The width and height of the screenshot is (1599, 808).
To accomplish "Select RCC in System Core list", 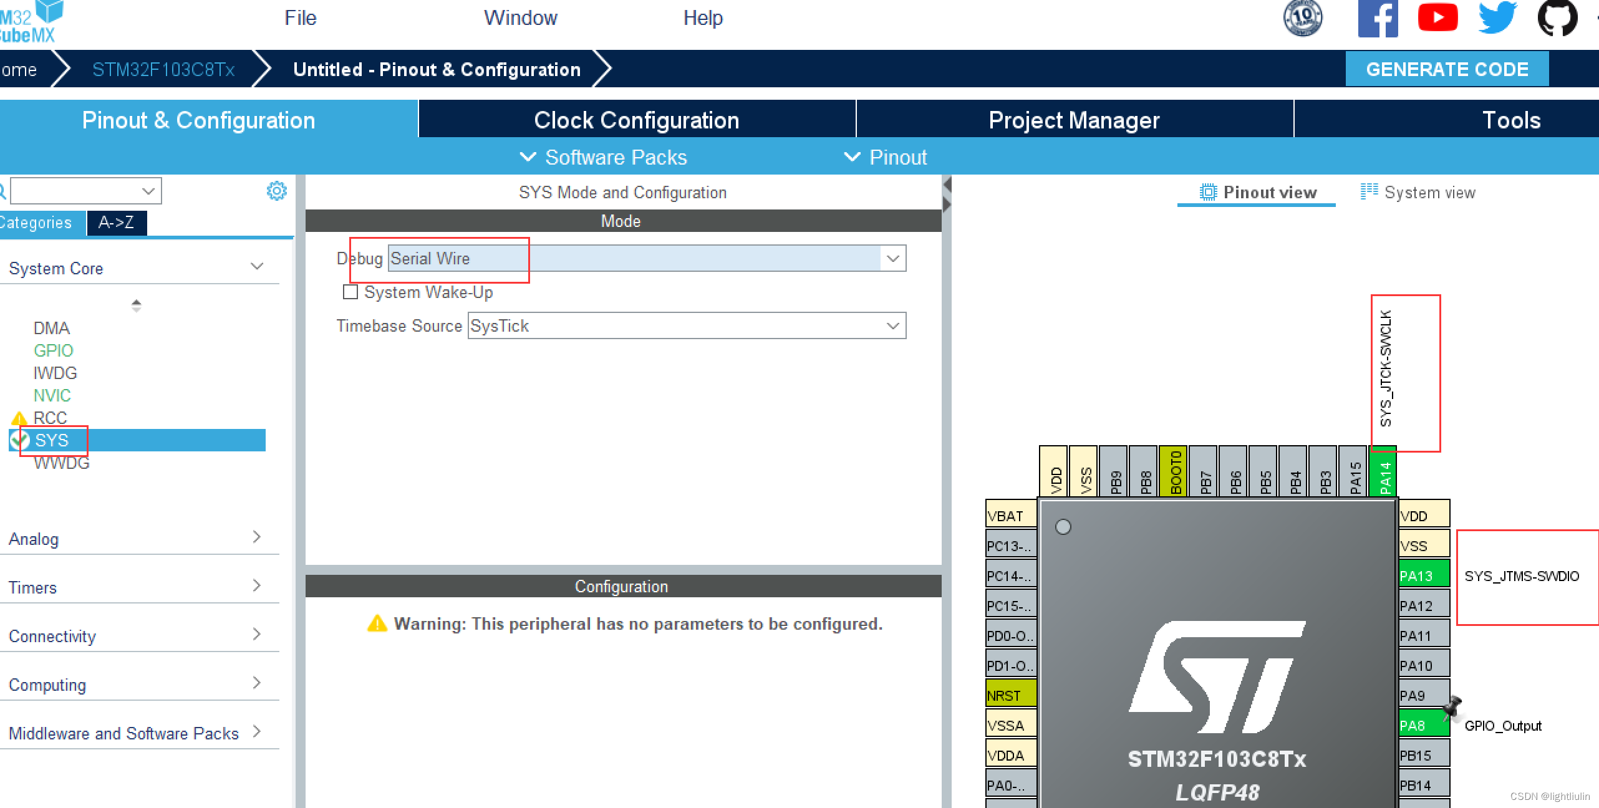I will pos(50,418).
